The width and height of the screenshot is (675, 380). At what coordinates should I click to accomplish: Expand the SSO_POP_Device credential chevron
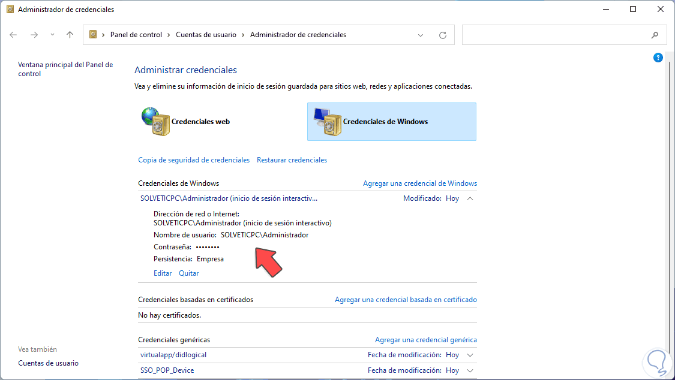click(x=470, y=370)
